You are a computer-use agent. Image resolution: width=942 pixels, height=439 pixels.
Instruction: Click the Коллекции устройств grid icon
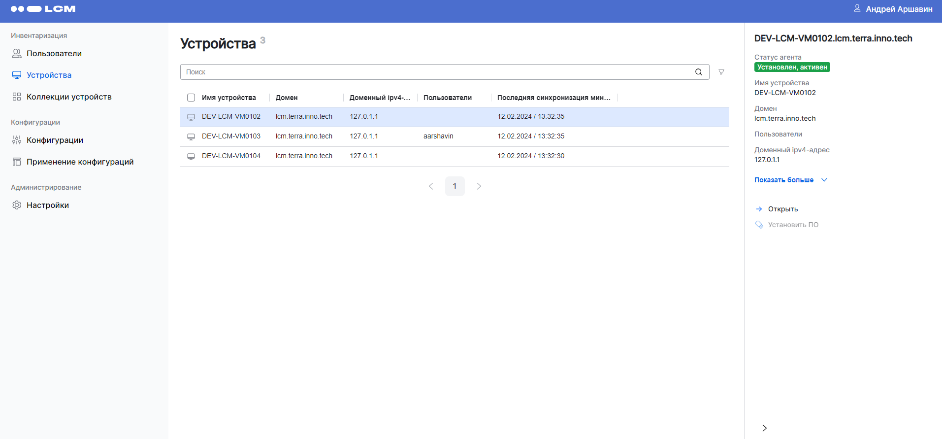[17, 97]
